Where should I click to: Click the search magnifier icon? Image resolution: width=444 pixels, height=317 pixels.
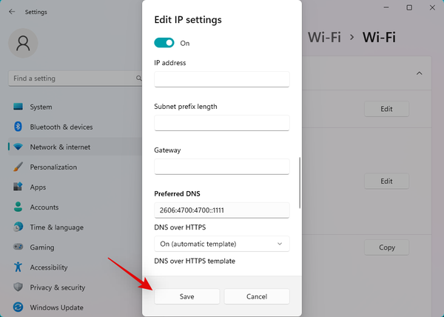point(138,79)
